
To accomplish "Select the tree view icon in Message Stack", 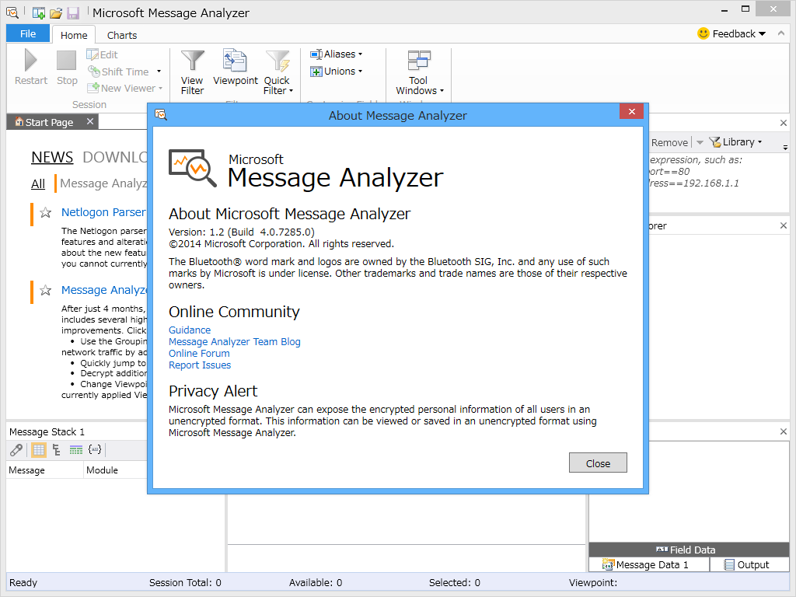I will click(55, 449).
